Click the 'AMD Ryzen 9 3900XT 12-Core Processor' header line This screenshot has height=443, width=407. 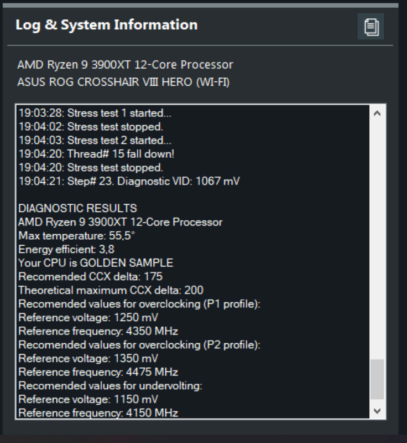tap(125, 65)
